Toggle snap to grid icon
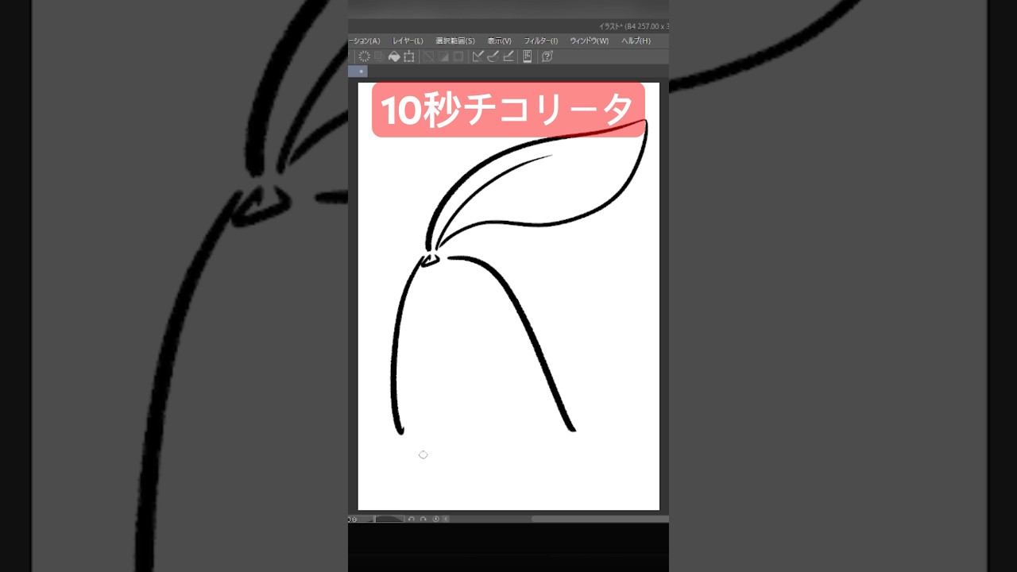 (508, 56)
